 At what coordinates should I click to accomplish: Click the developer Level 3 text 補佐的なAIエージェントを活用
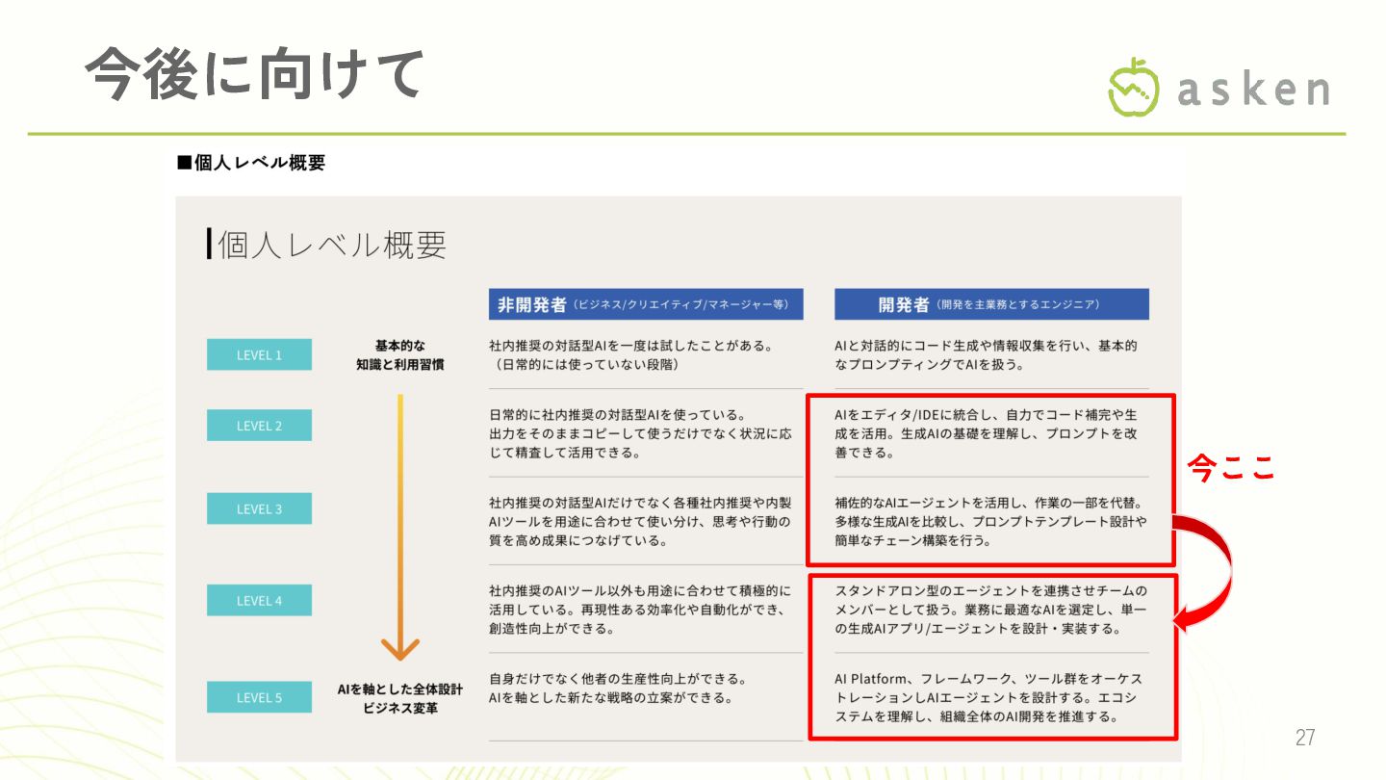pos(990,521)
